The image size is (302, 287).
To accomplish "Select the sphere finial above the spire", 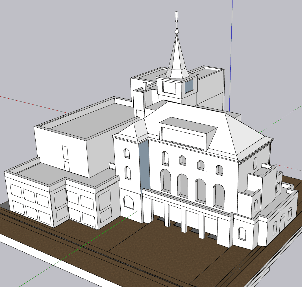I will [177, 32].
